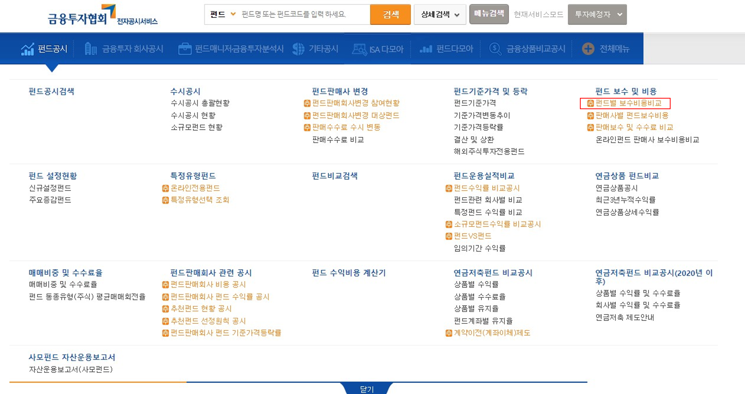Select the 펀드공시 chart icon

[27, 48]
